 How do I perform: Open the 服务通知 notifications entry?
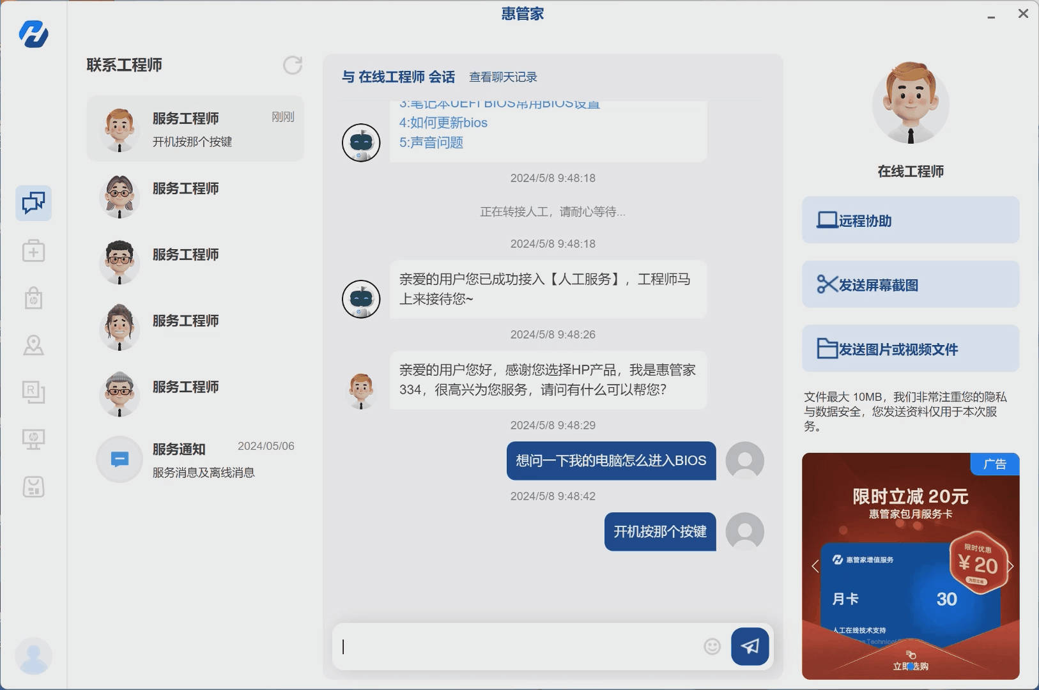click(195, 459)
